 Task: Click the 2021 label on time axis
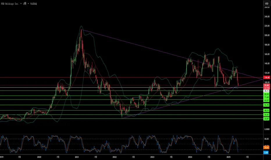point(77,157)
